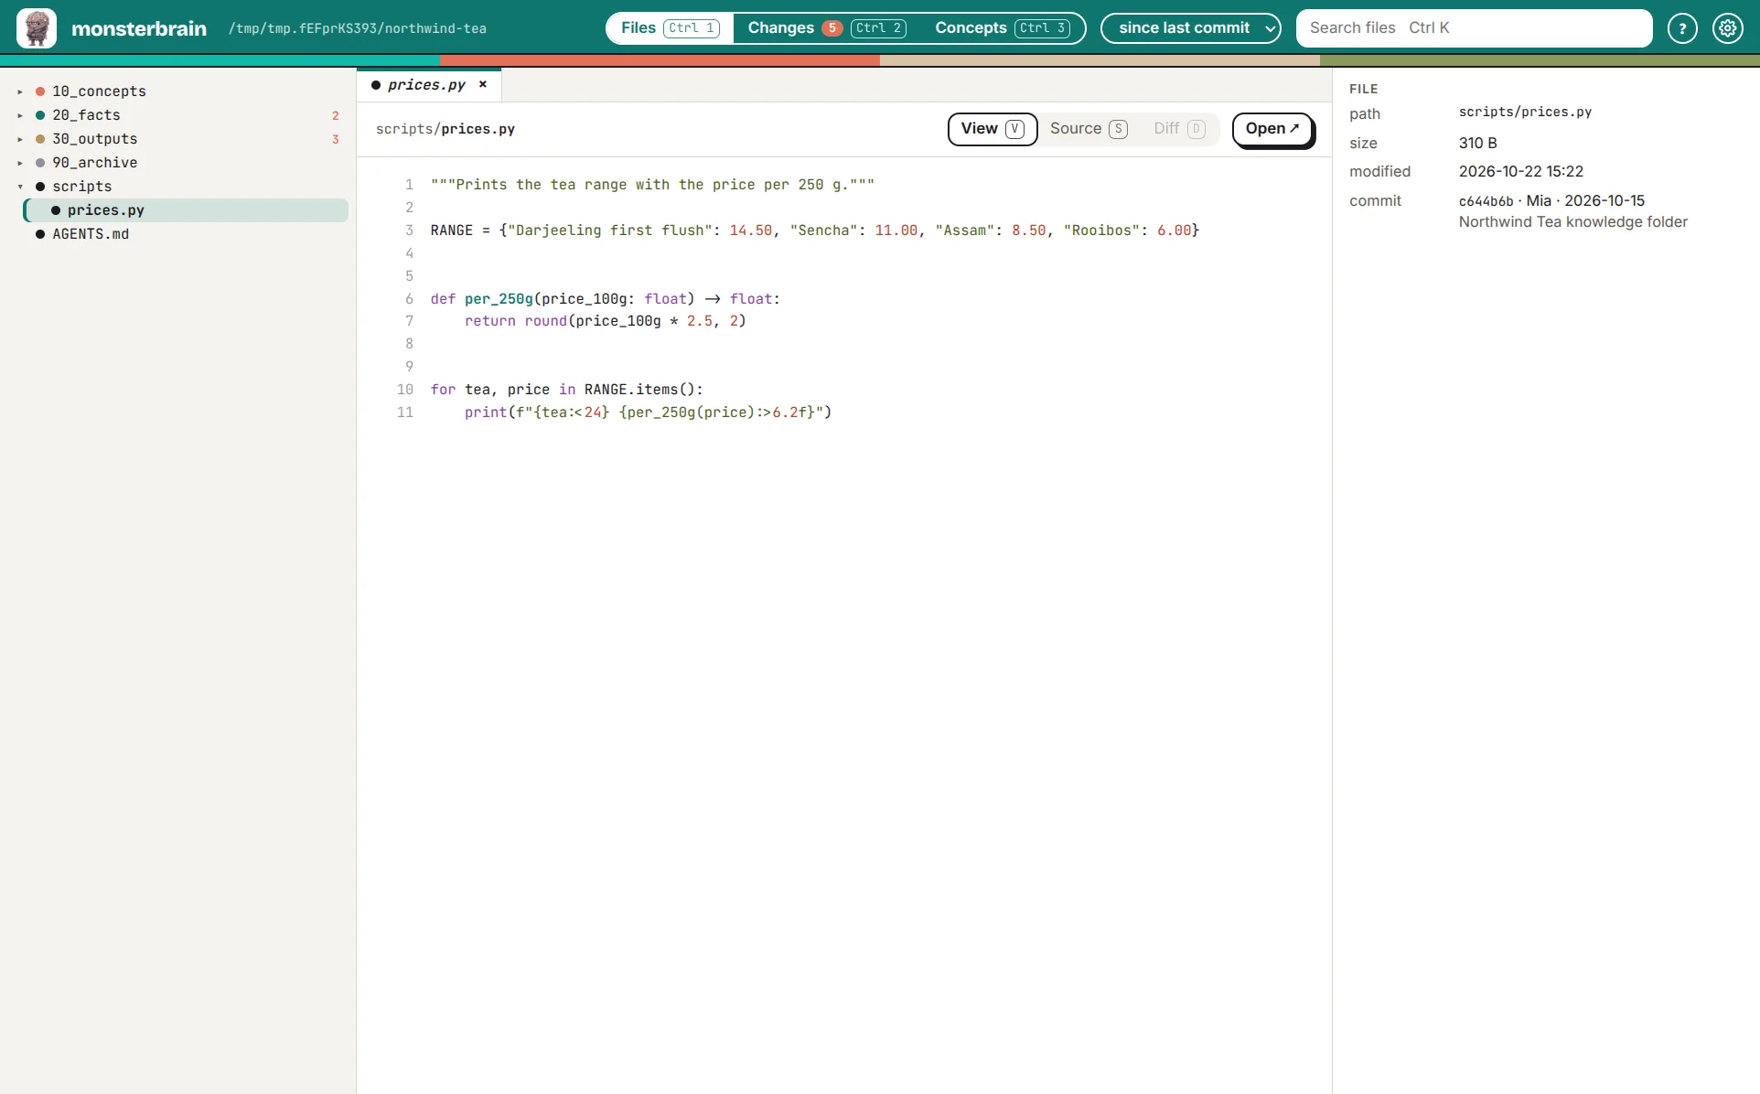This screenshot has width=1760, height=1094.
Task: Open the help question mark icon
Action: [x=1682, y=28]
